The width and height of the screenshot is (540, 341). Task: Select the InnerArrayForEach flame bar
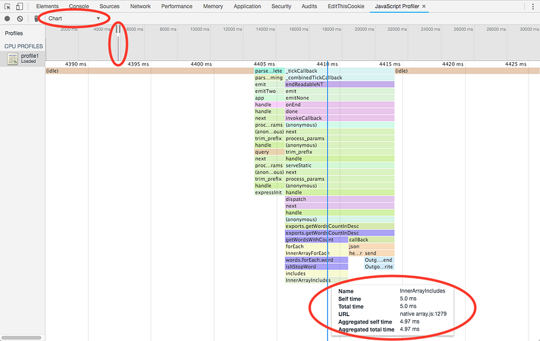316,253
